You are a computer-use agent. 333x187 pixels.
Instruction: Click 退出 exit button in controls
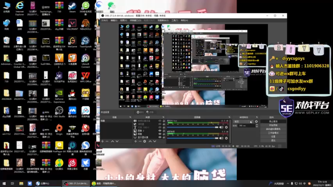point(273,140)
